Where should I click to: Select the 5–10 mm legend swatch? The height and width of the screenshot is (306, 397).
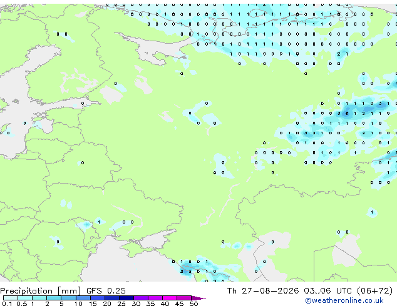click(x=68, y=298)
